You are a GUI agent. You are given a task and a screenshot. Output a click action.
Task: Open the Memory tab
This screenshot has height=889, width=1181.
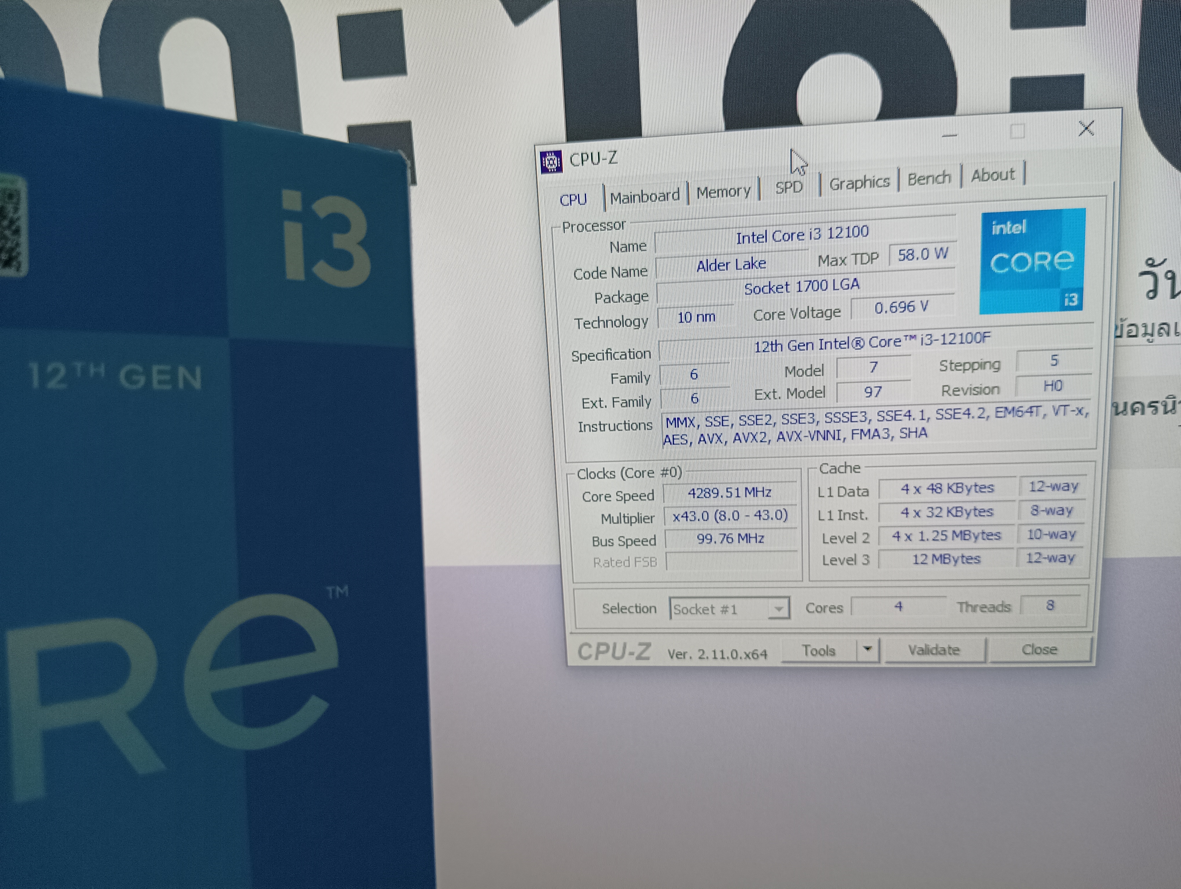723,191
